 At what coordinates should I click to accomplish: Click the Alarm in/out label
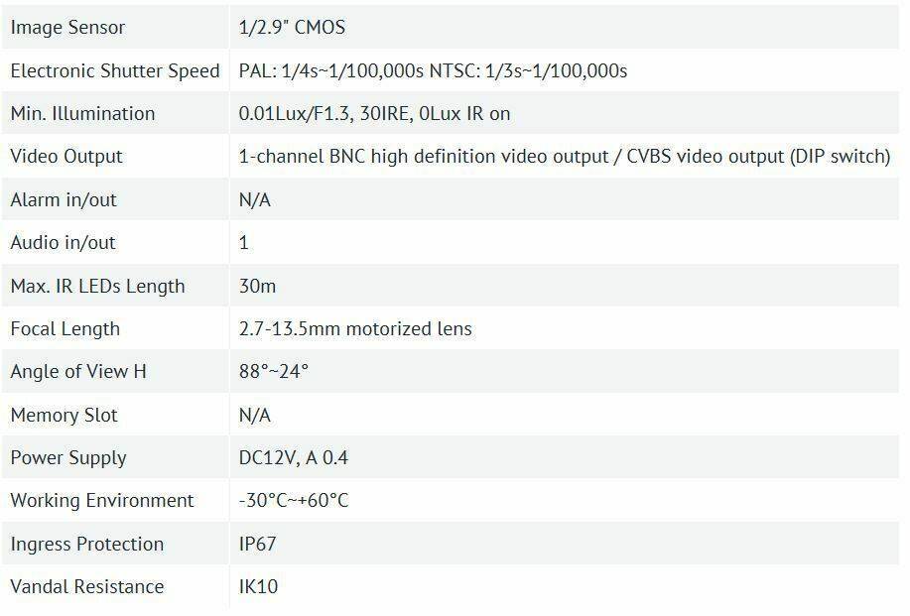64,200
